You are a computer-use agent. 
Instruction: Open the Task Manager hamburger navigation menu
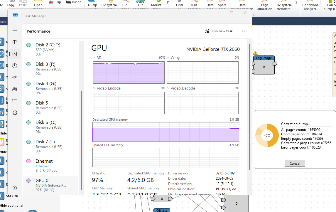pos(15,31)
